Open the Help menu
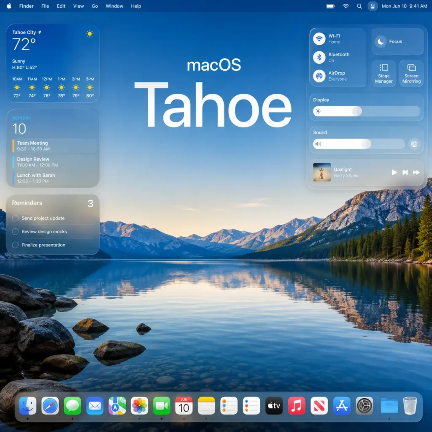The height and width of the screenshot is (432, 432). (136, 6)
